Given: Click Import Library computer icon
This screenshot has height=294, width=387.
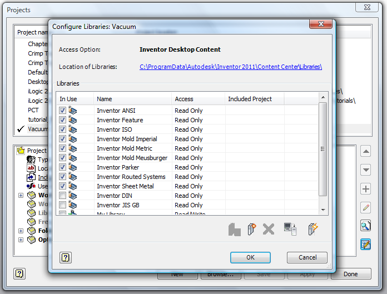Looking at the screenshot, I should 290,229.
